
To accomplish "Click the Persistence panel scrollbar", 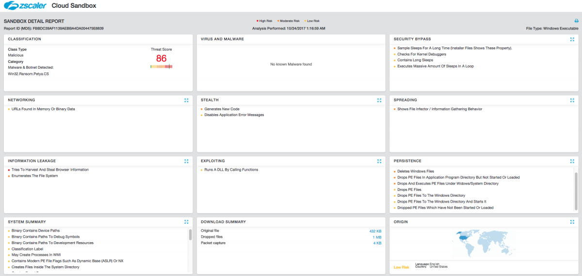I will pyautogui.click(x=576, y=183).
